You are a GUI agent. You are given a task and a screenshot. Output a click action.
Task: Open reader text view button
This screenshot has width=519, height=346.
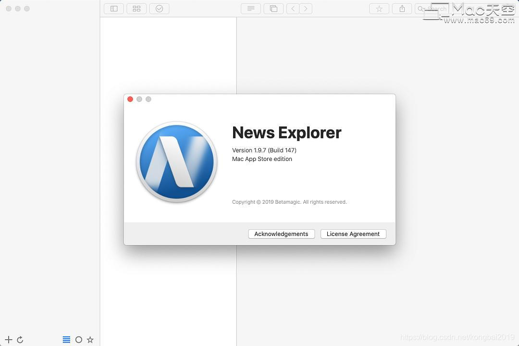point(251,9)
